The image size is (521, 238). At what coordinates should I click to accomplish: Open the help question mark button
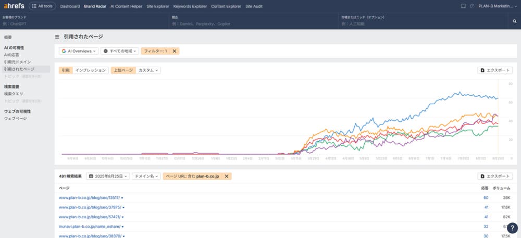pyautogui.click(x=512, y=228)
